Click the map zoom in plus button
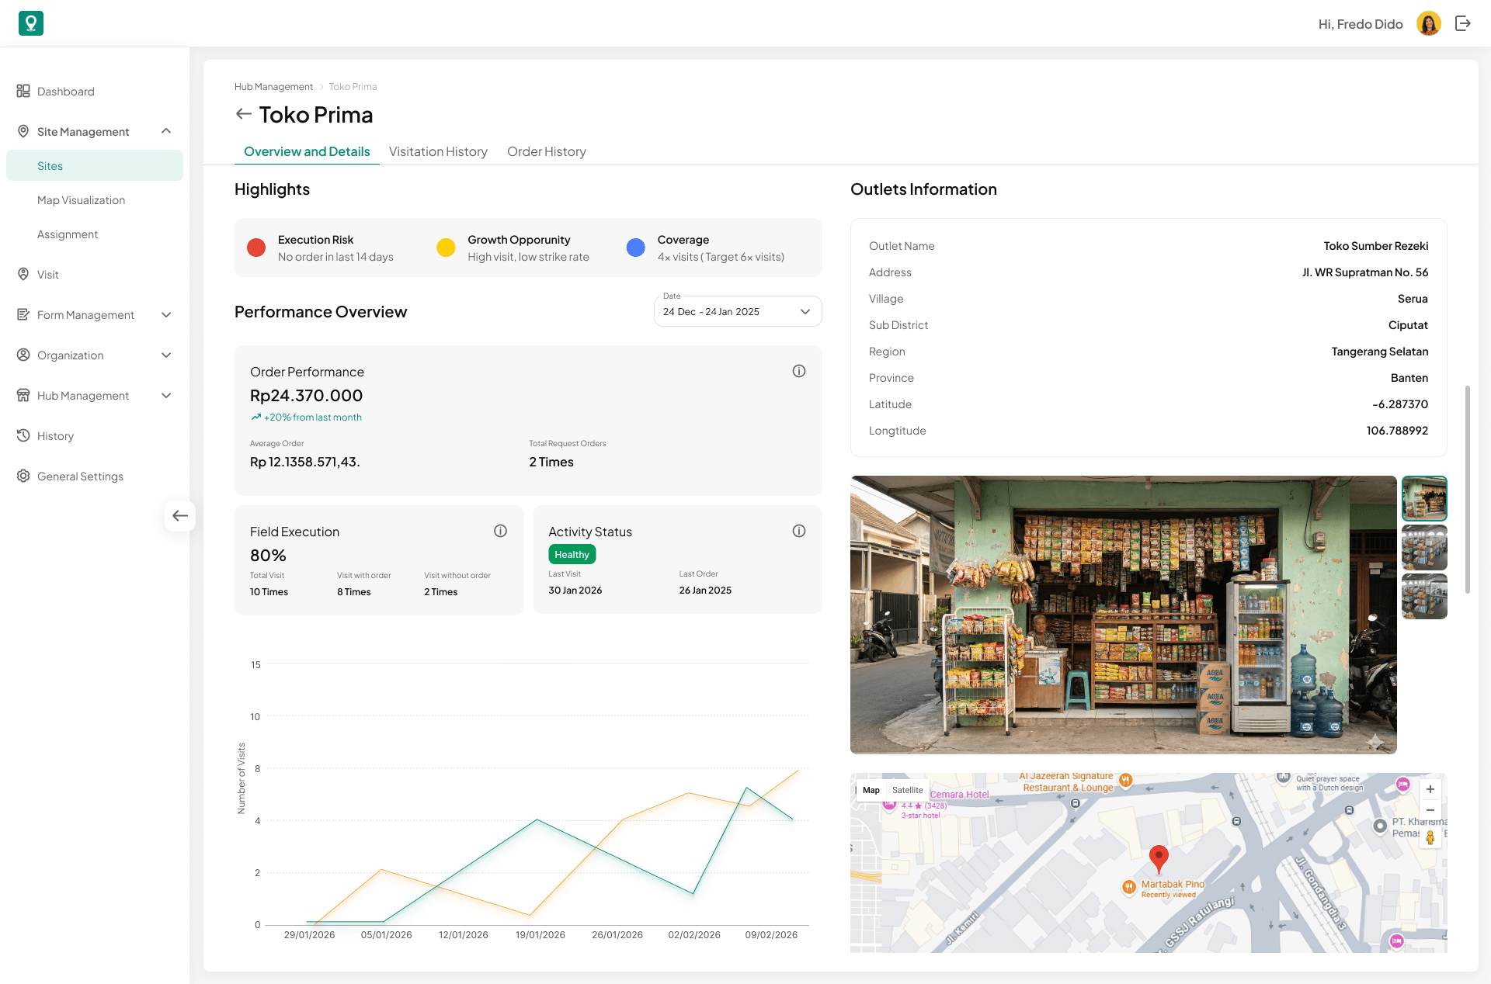1491x984 pixels. 1430,789
